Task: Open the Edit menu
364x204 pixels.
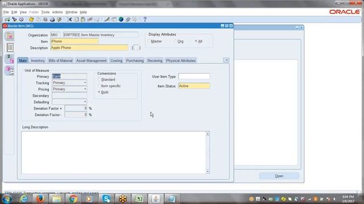Action: (14, 12)
